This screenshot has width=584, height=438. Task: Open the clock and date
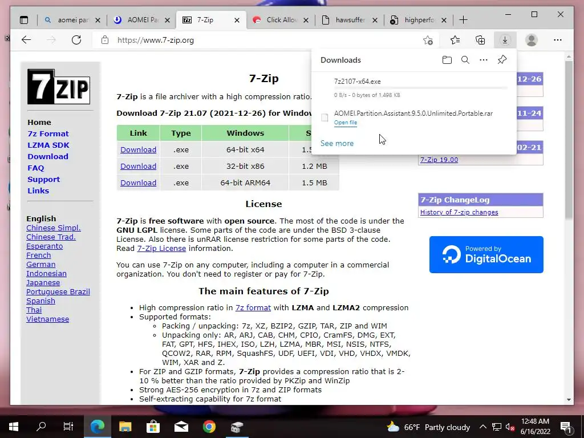click(x=535, y=427)
